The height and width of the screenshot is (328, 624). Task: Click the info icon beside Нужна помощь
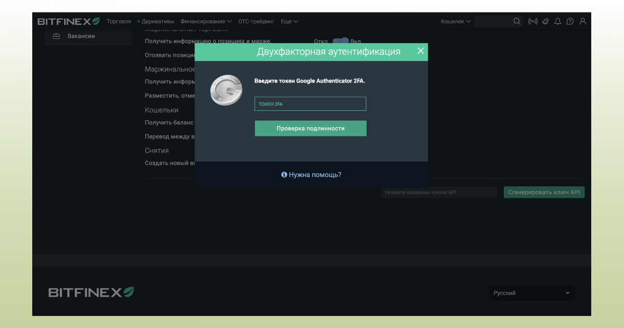tap(284, 174)
